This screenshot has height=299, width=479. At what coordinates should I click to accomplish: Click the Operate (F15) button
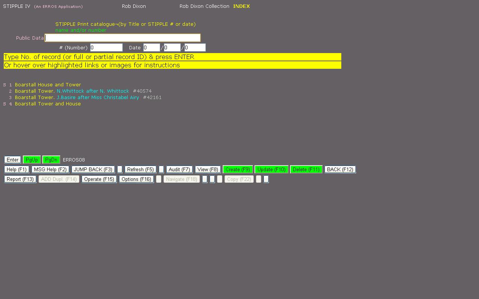pos(99,179)
